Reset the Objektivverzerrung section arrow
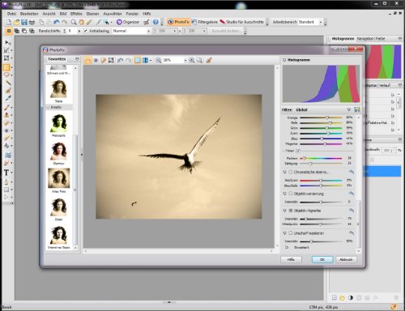The height and width of the screenshot is (311, 405). tap(352, 194)
